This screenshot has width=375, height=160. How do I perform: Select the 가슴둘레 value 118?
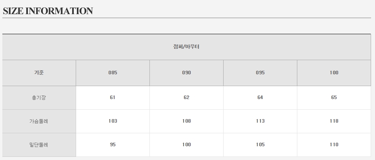pyautogui.click(x=334, y=121)
